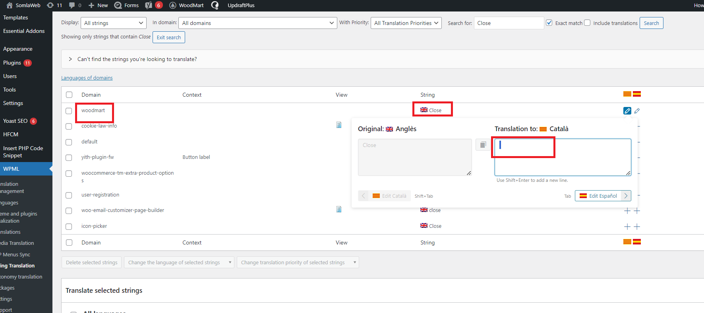Open the 'All Translation Priorities' dropdown

point(406,23)
